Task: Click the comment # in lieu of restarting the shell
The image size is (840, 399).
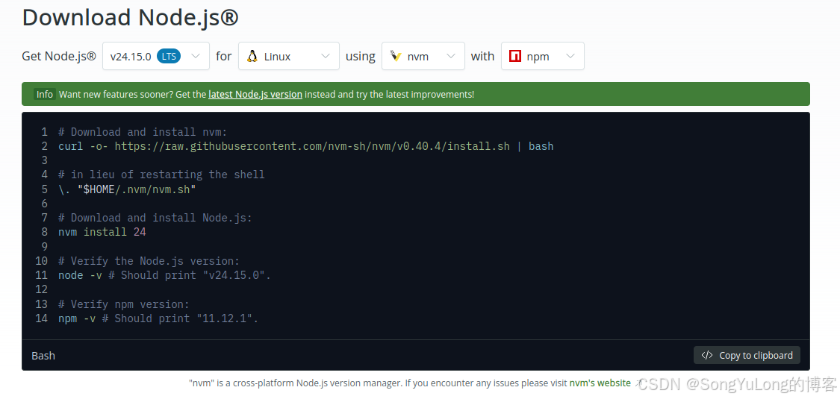Action: [161, 175]
